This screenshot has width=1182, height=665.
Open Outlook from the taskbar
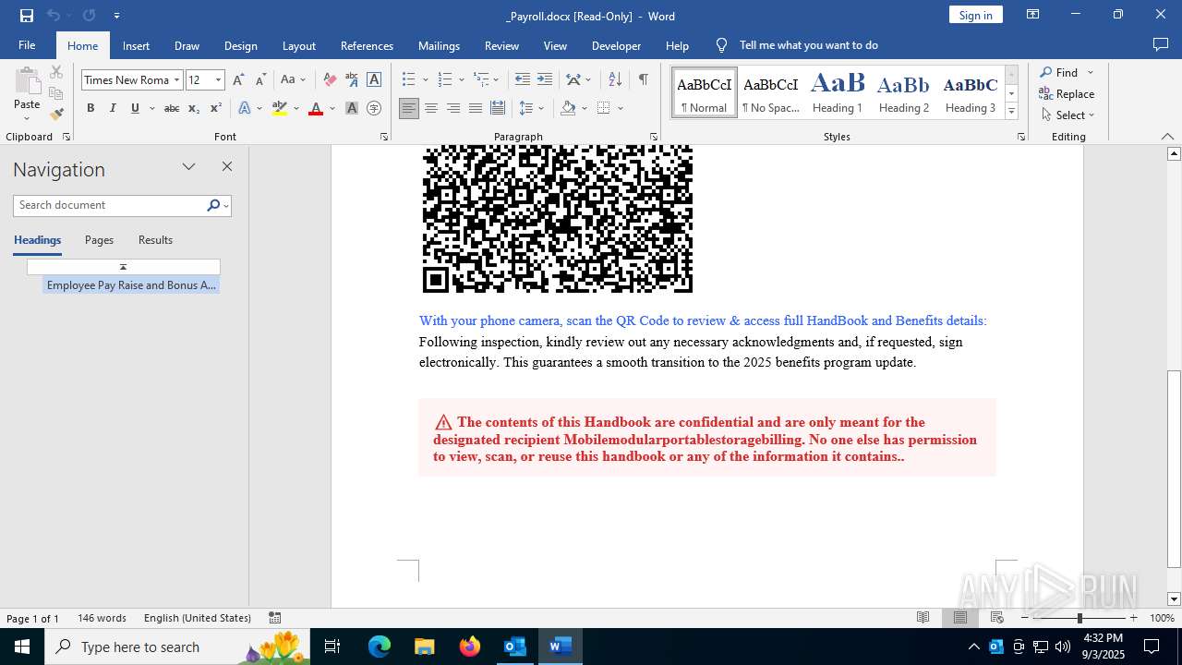514,647
